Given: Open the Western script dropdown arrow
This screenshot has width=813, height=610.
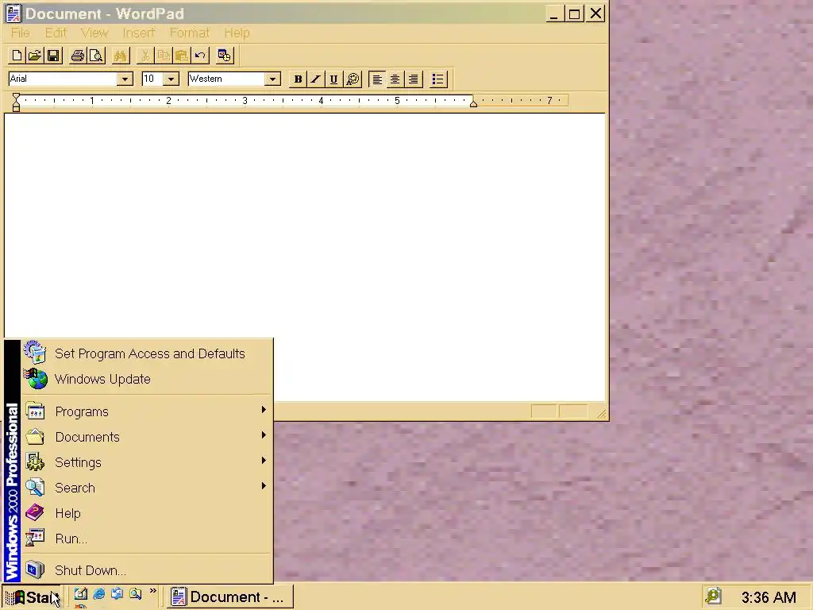Looking at the screenshot, I should pos(272,79).
